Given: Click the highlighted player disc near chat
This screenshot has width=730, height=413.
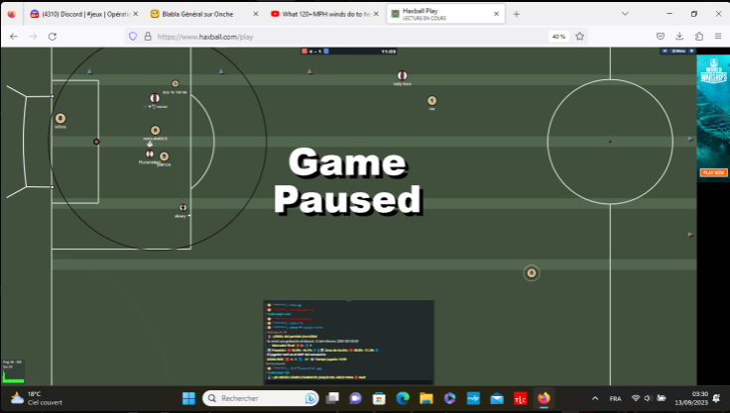Looking at the screenshot, I should (532, 273).
